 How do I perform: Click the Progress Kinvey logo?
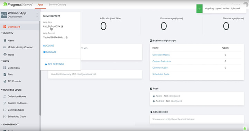[x=18, y=4]
